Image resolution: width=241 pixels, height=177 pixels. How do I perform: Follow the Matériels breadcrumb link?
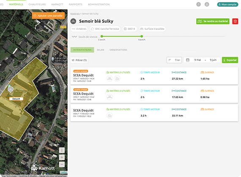75,13
